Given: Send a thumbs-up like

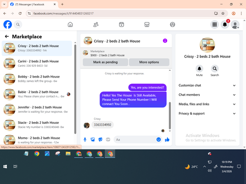Looking at the screenshot, I should 167,139.
